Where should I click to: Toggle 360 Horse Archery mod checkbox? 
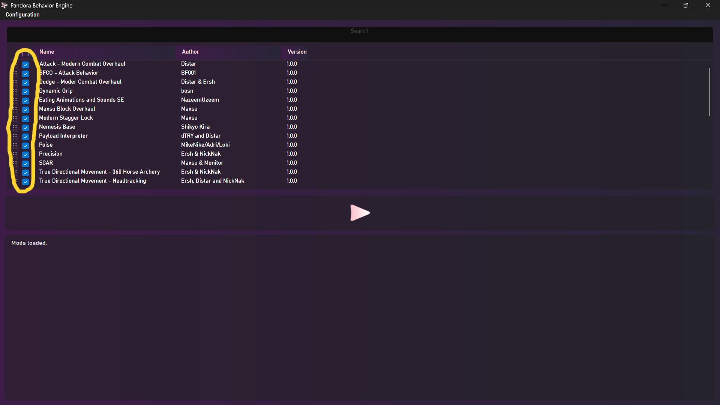coord(25,172)
